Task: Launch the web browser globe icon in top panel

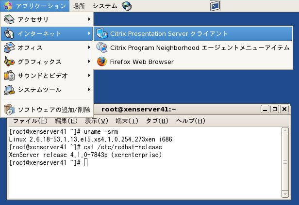Action: [x=127, y=6]
